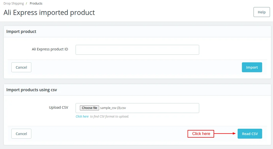Screen dimensions: 273x149
Task: Open the Help button
Action: [x=261, y=12]
